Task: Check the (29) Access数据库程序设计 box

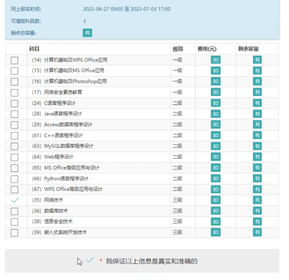Action: coord(14,125)
